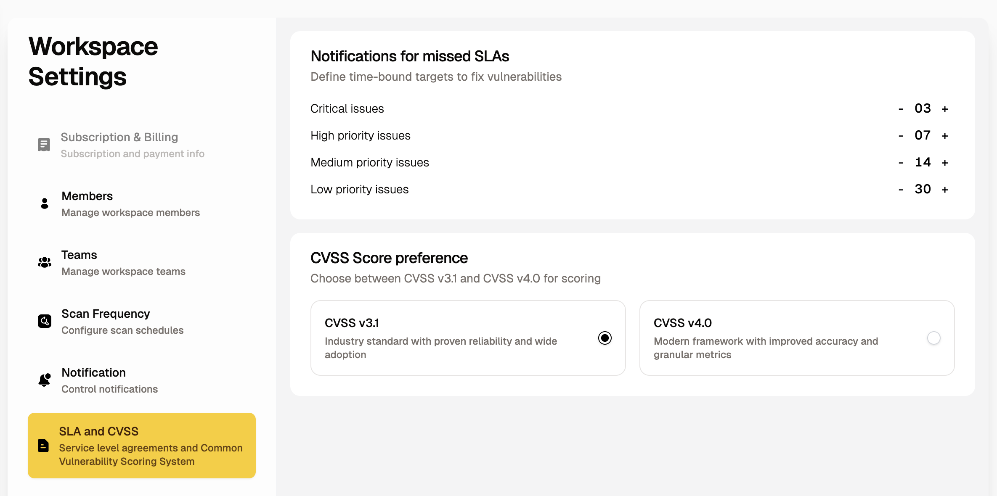Select the CVSS v3.1 option

[605, 338]
